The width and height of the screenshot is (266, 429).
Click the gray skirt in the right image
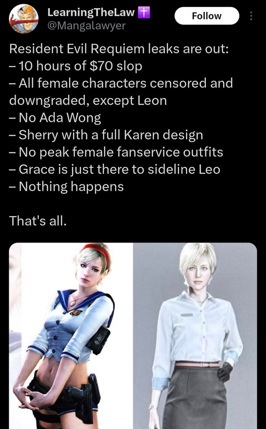click(193, 398)
